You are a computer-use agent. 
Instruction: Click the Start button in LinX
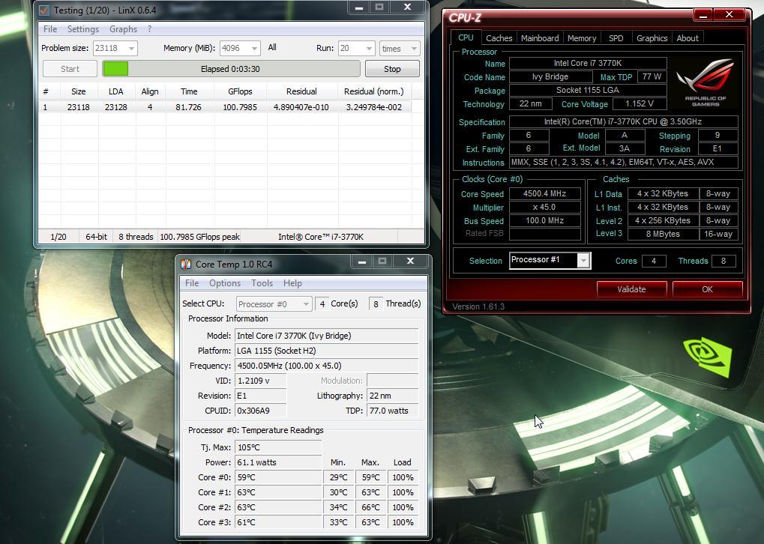click(x=70, y=69)
